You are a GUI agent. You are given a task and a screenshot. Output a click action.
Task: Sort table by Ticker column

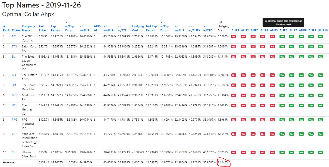[16, 30]
